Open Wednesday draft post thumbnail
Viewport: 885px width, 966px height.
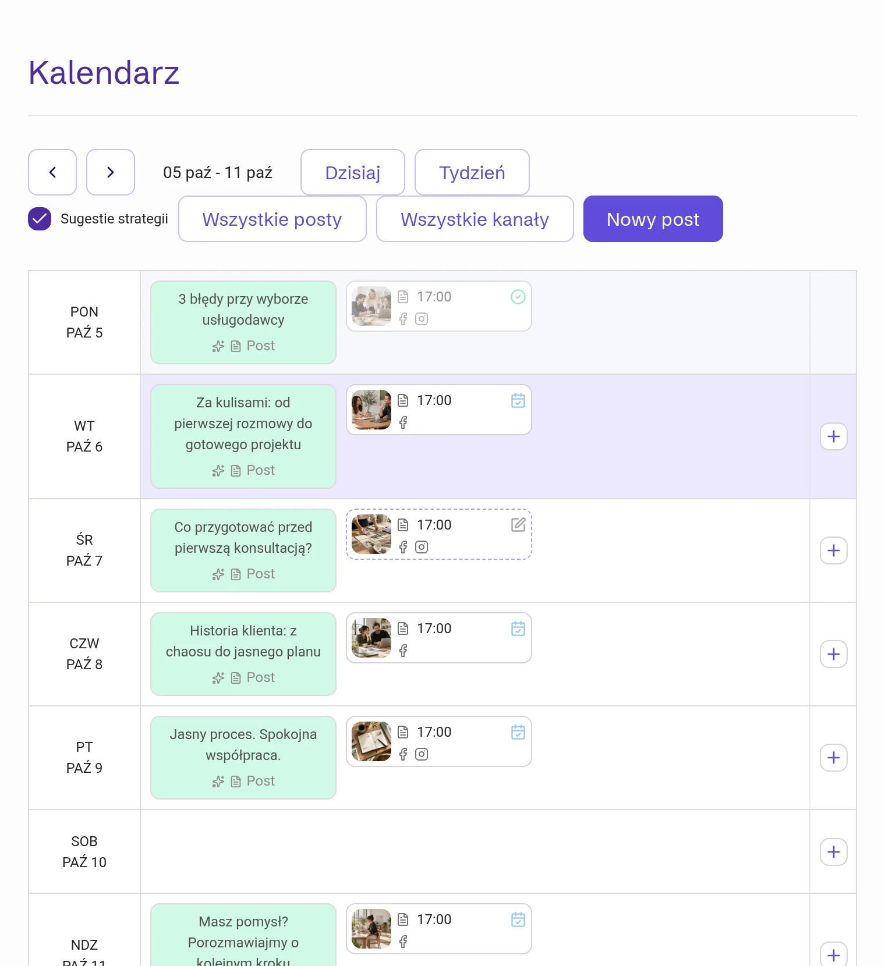tap(371, 534)
